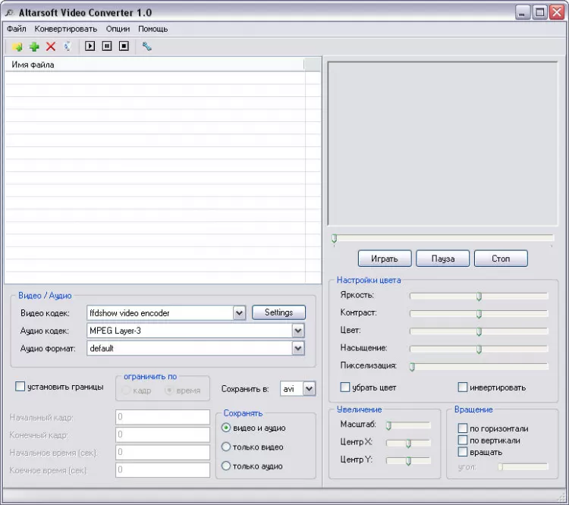569x505 pixels.
Task: Click the yellow open folder toolbar icon
Action: tap(18, 46)
